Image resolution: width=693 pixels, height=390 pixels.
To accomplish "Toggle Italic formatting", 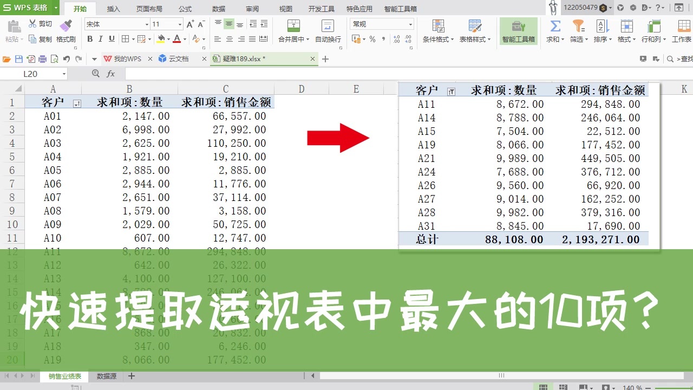I will click(x=101, y=39).
